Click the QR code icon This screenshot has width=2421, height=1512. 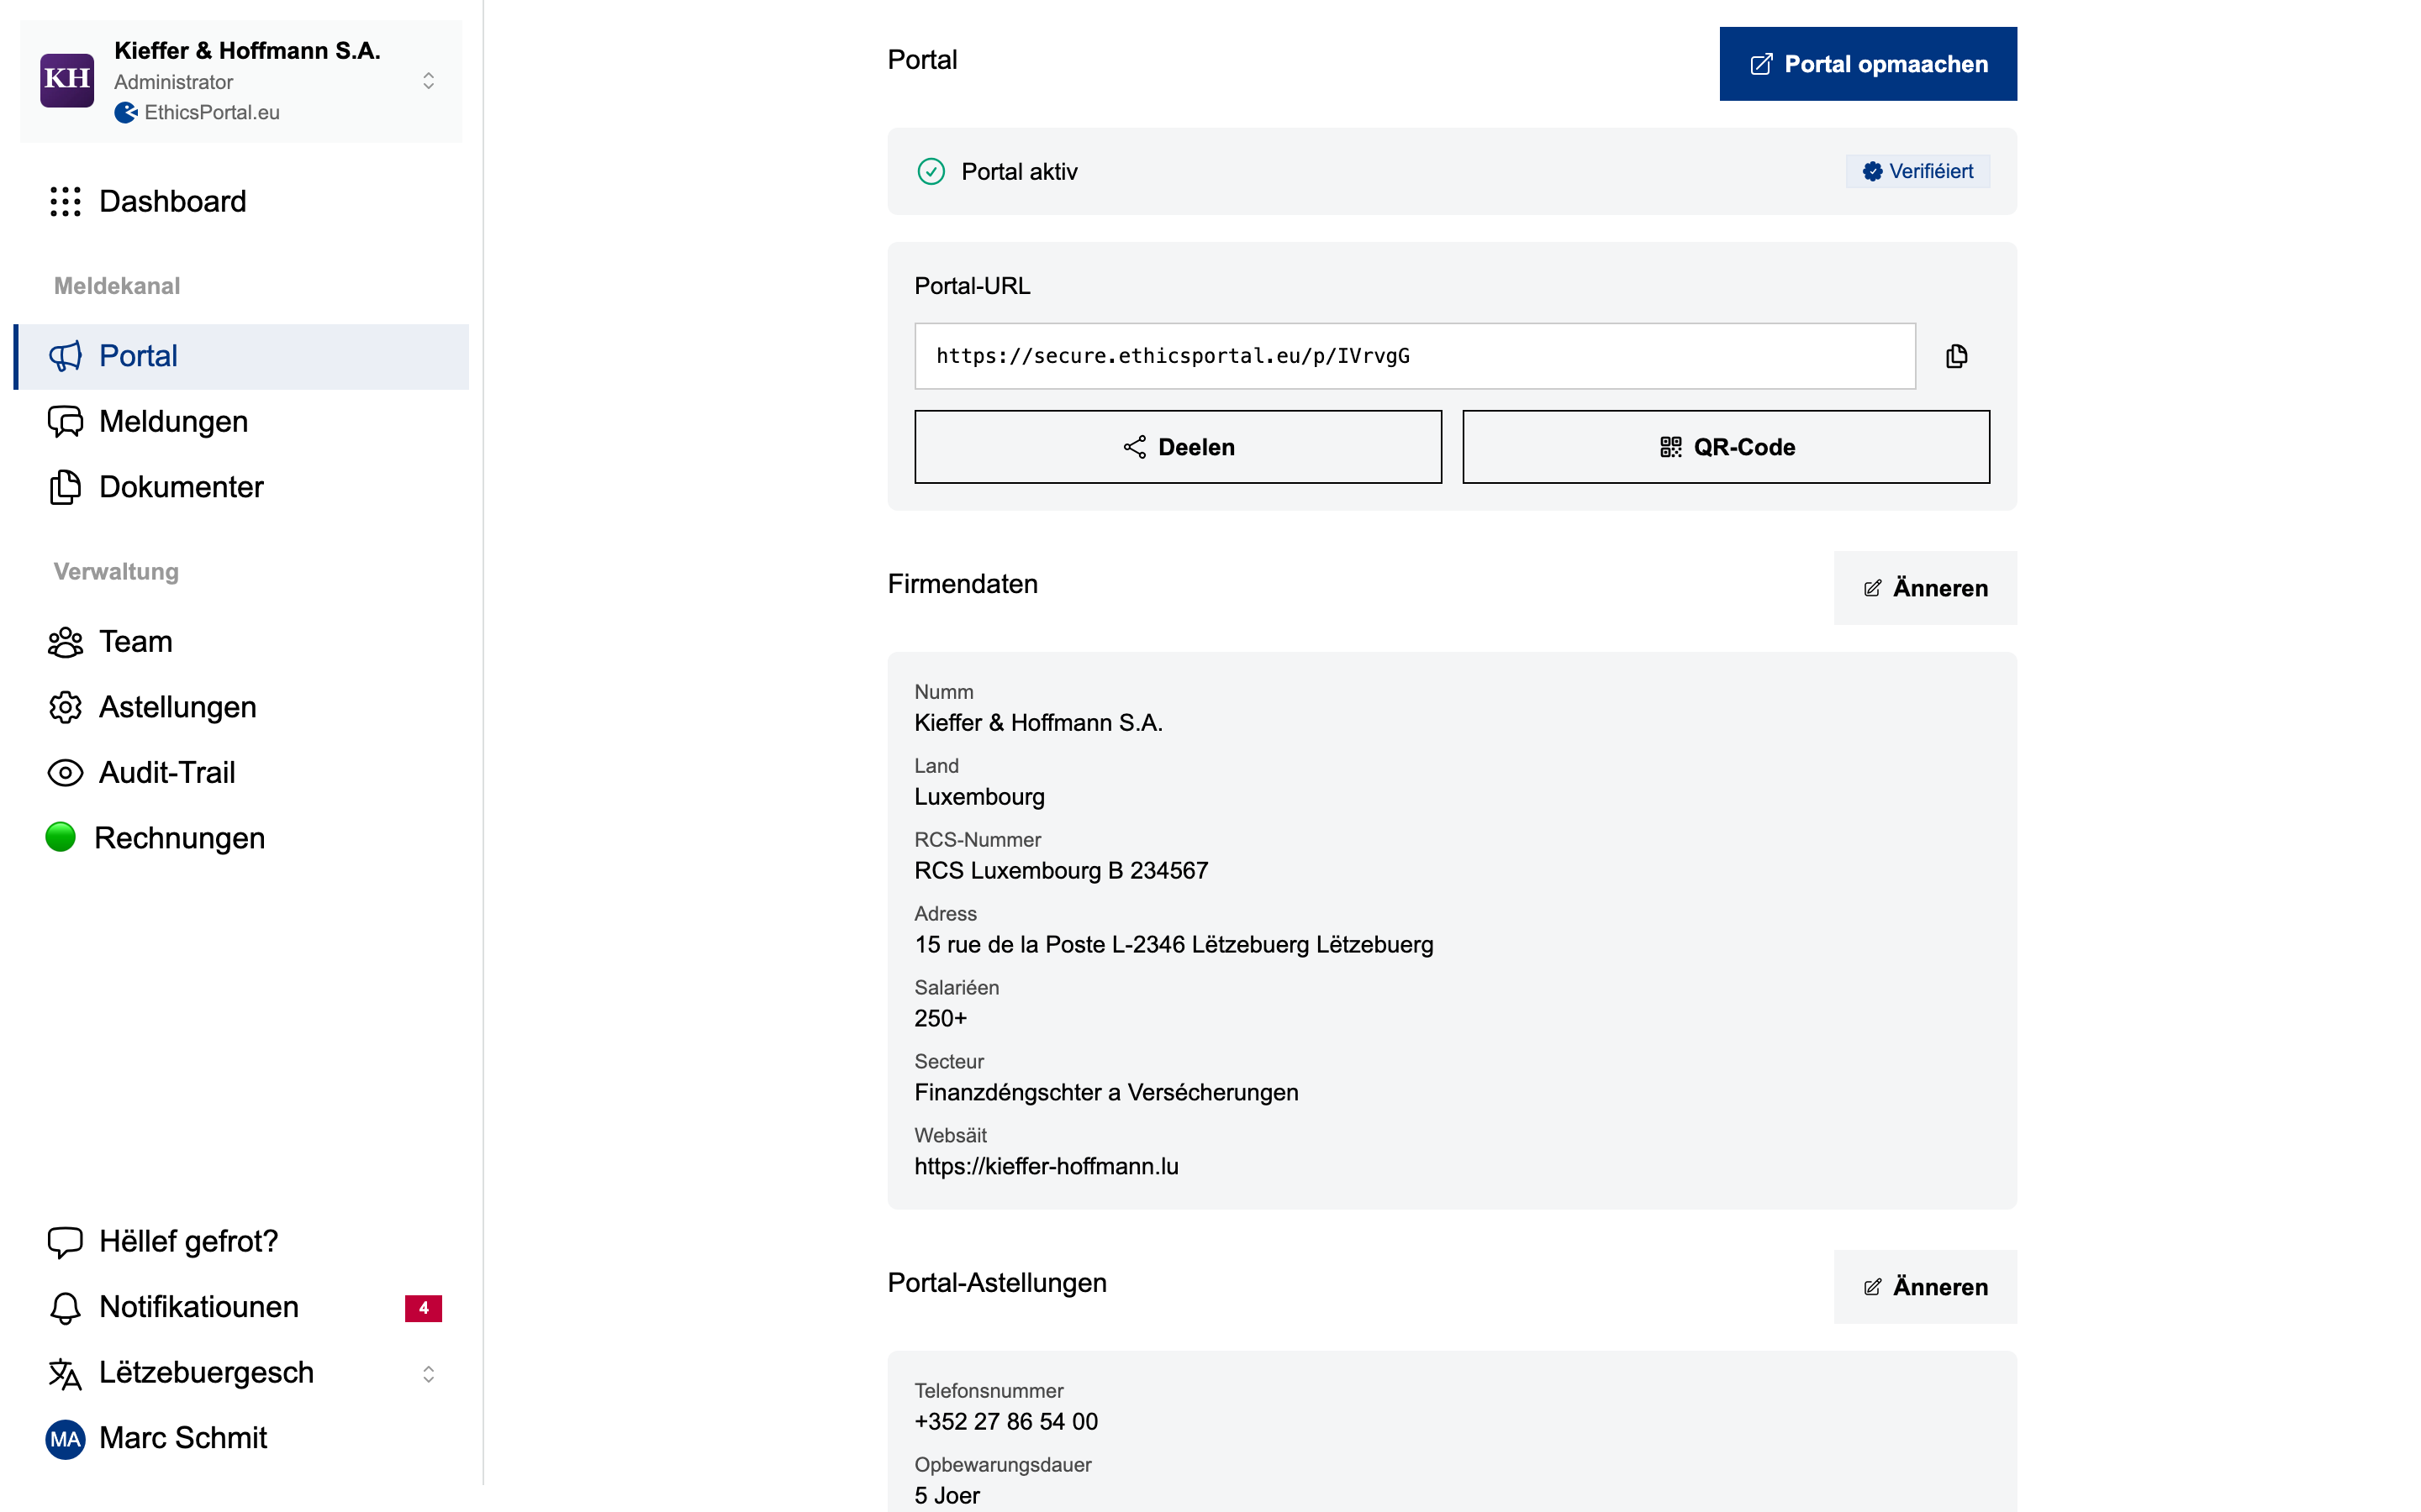1670,447
